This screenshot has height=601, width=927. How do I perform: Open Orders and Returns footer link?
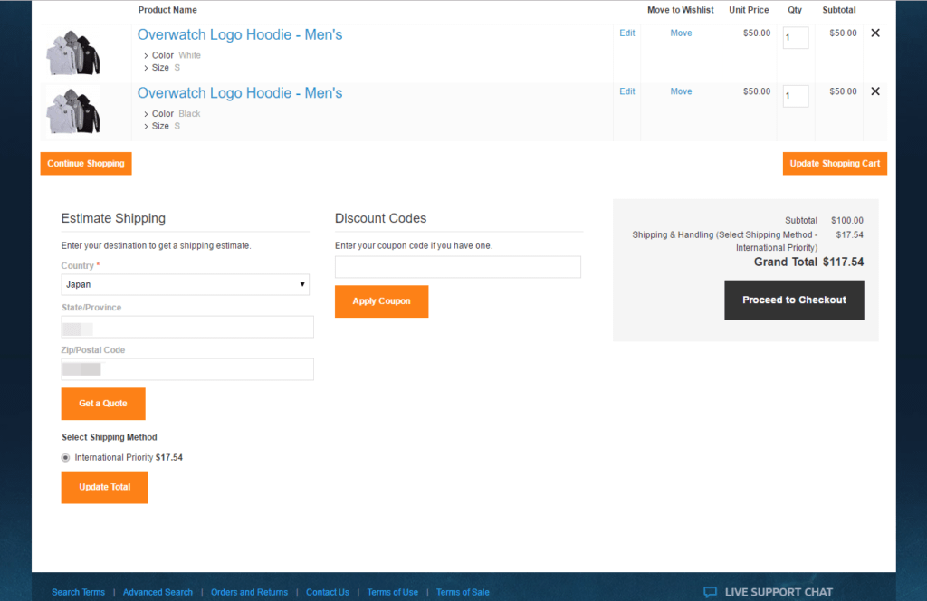[250, 592]
